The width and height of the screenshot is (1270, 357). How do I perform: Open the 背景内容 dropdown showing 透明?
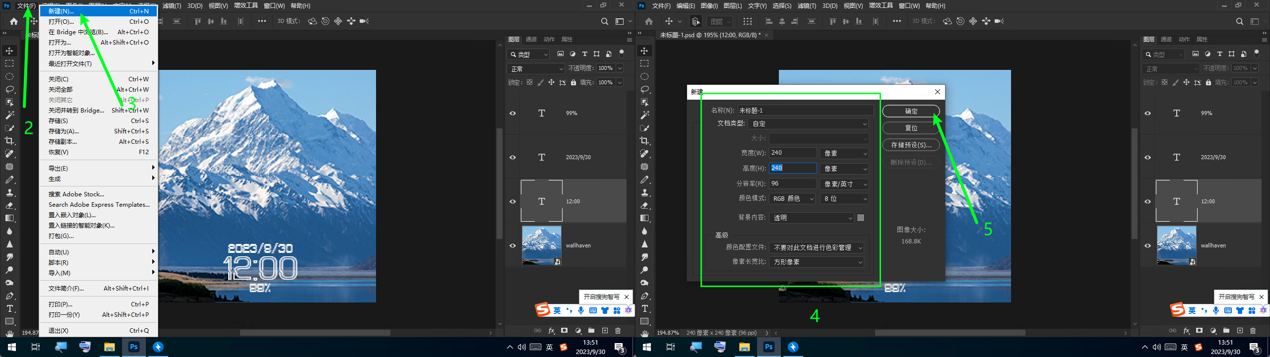(812, 218)
